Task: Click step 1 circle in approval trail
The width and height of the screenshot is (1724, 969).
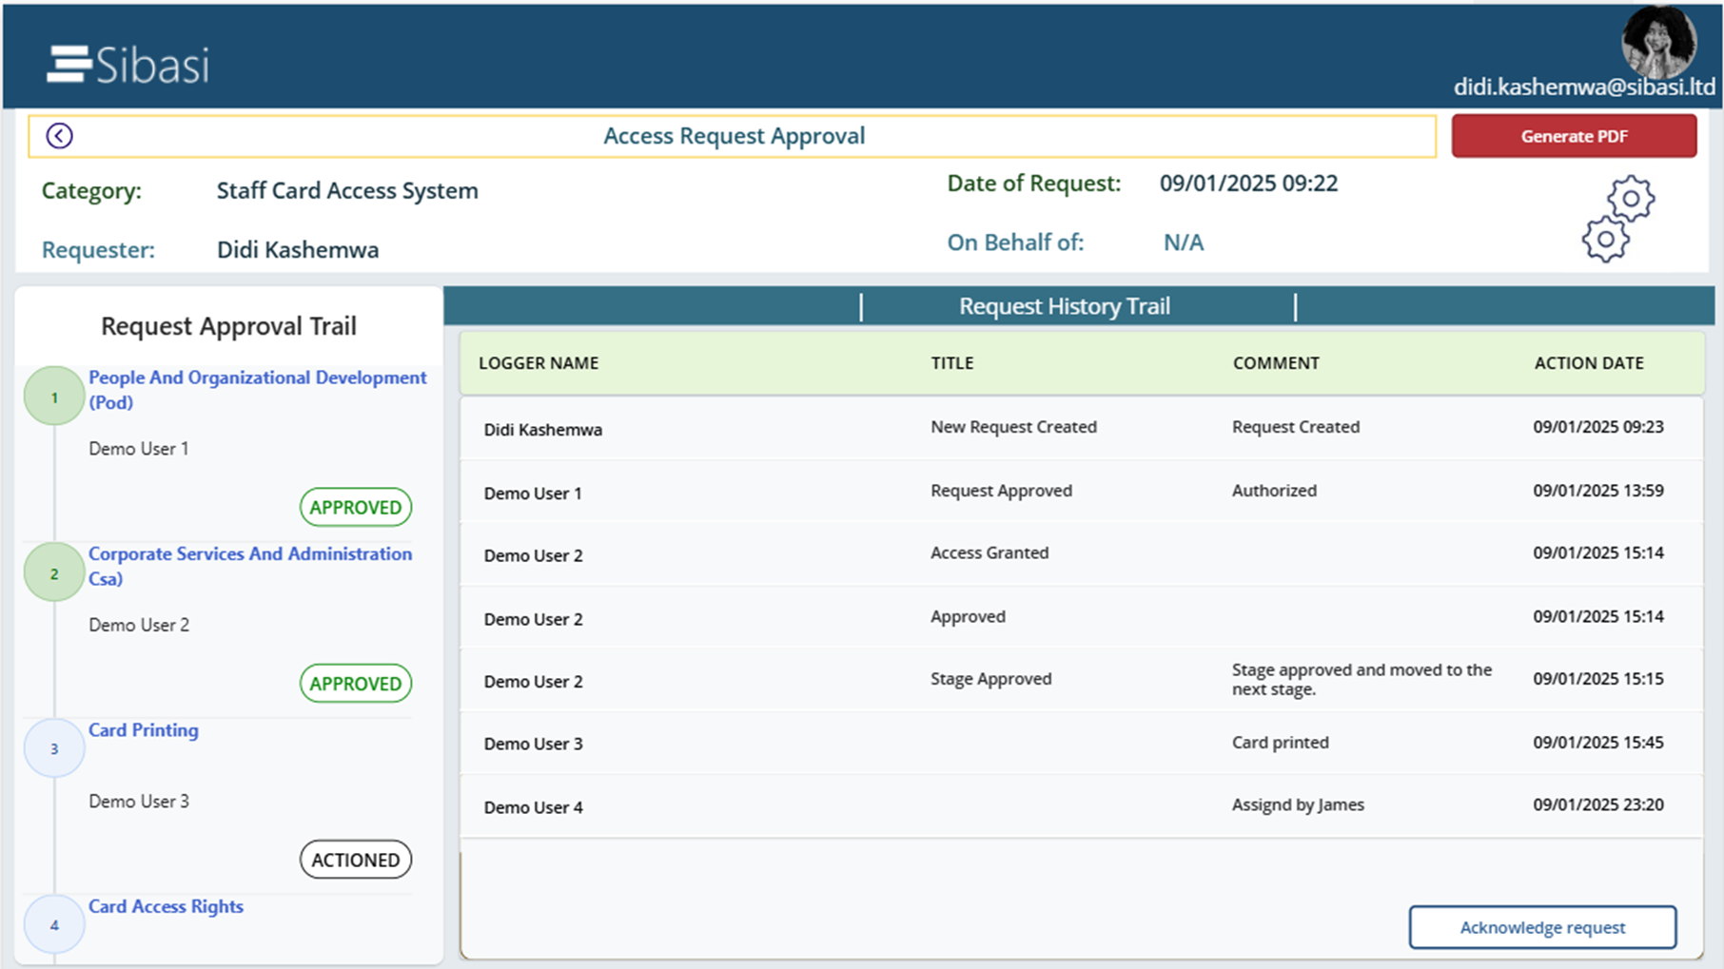Action: coord(54,397)
